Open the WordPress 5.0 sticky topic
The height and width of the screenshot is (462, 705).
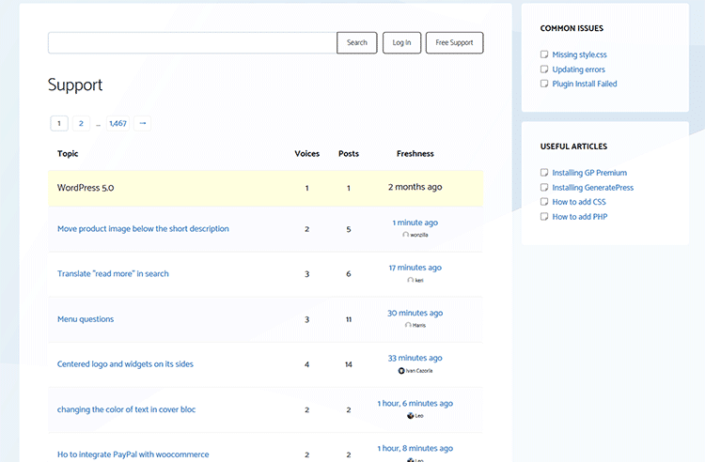click(x=86, y=188)
